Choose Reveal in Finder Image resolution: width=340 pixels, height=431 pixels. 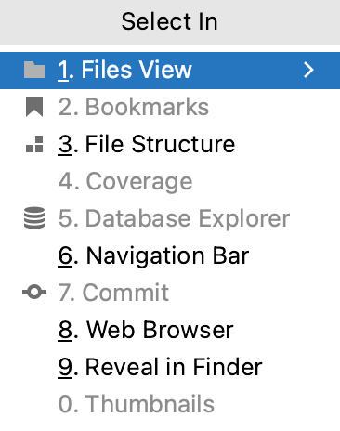click(170, 367)
